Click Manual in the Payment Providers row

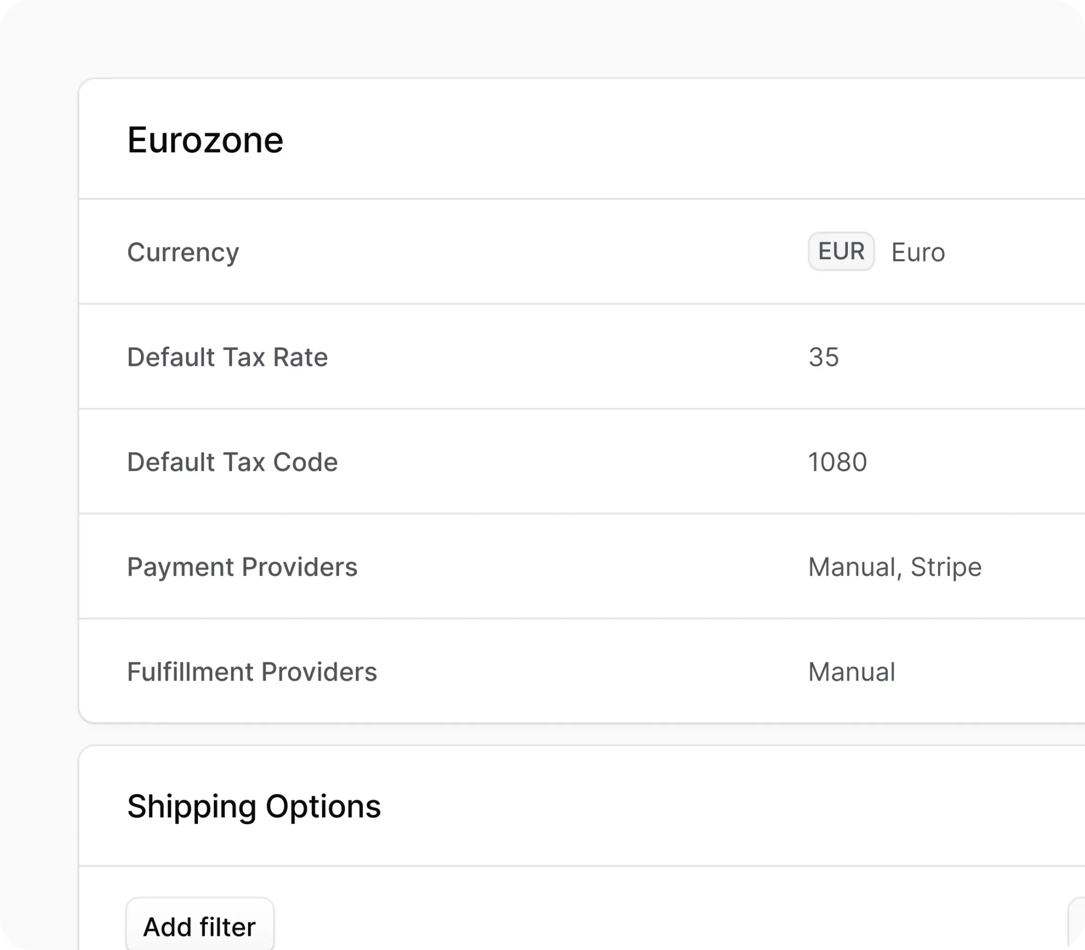[x=853, y=567]
